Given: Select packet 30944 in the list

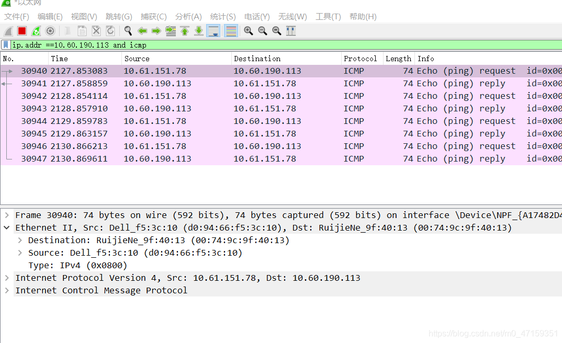Looking at the screenshot, I should [x=281, y=121].
